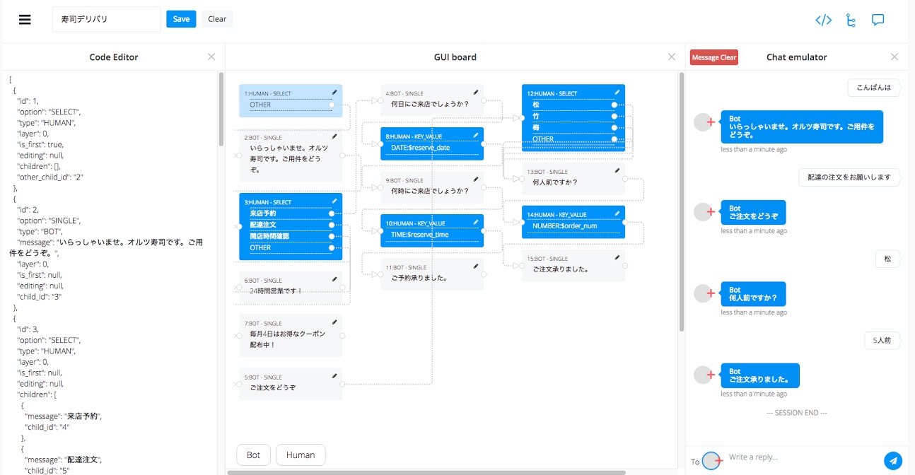Edit node 15 BOT SINGLE pencil icon

pos(617,258)
